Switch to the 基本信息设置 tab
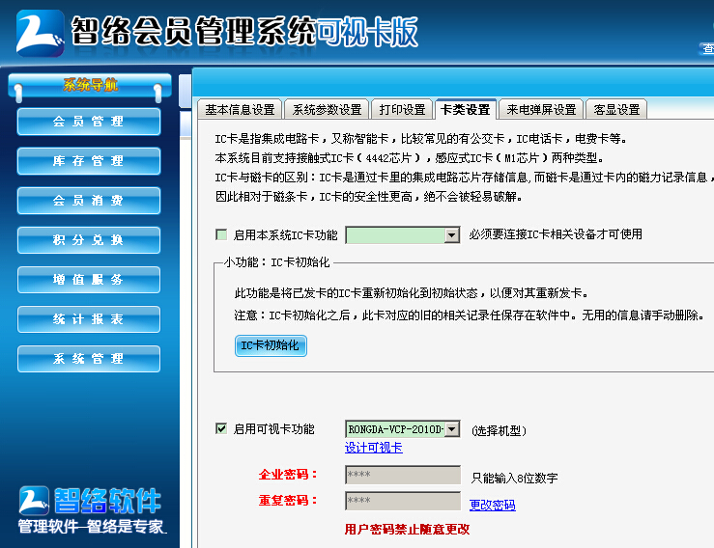Viewport: 714px width, 548px height. (x=240, y=110)
